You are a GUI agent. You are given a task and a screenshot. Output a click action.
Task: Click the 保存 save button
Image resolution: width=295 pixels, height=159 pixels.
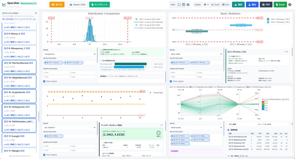pos(238,5)
